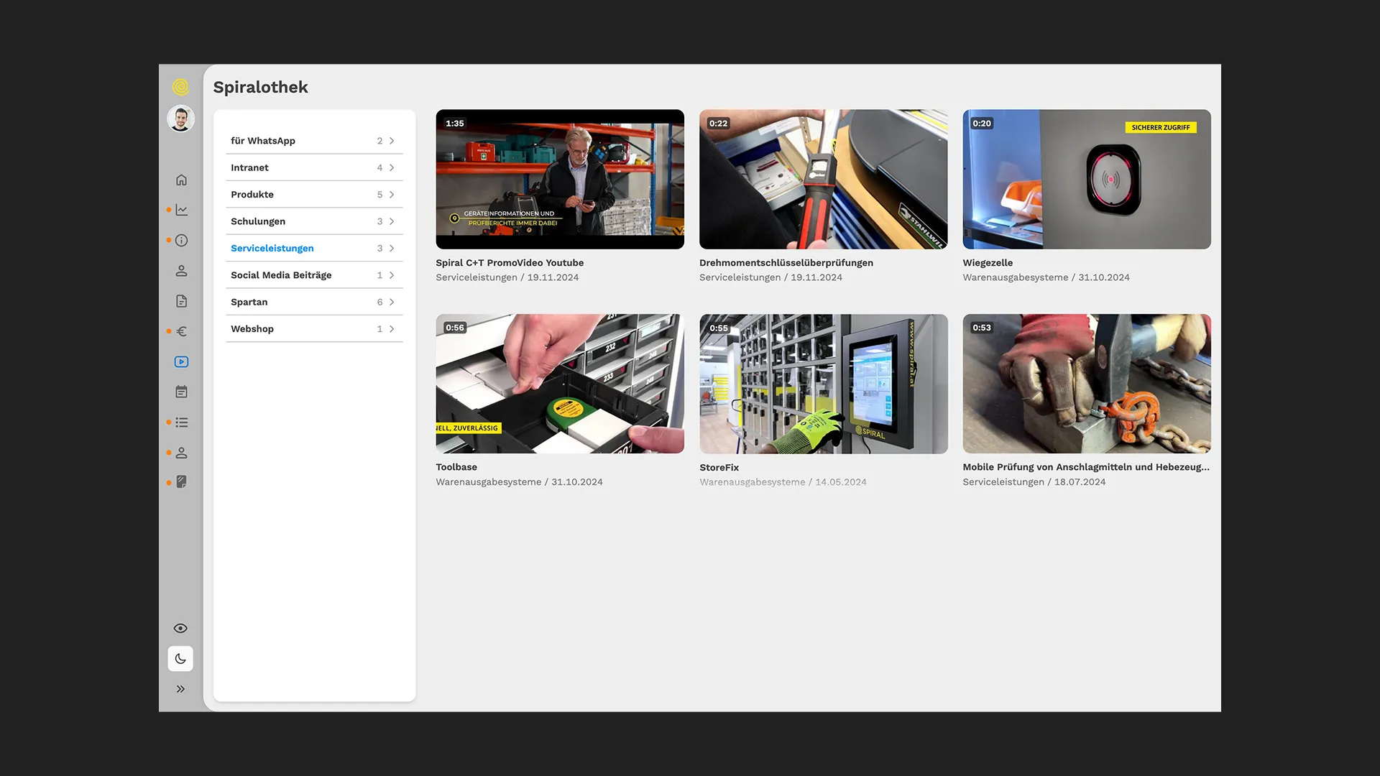Open the note page icon at sidebar bottom
This screenshot has width=1380, height=776.
click(181, 482)
